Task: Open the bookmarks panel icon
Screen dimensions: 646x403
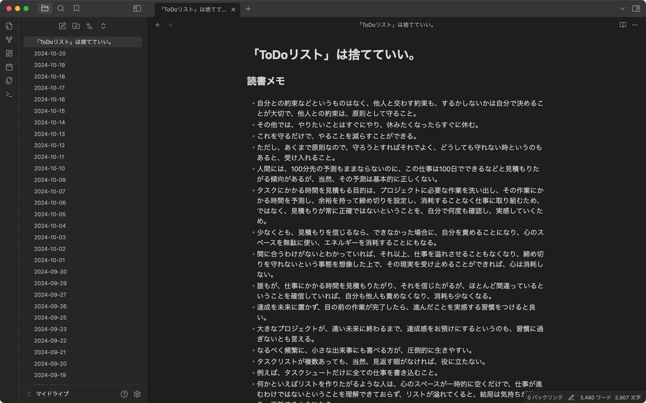Action: pos(76,9)
